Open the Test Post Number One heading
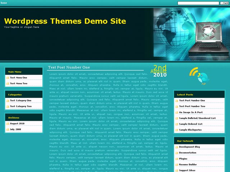The height and width of the screenshot is (172, 230). coord(69,67)
